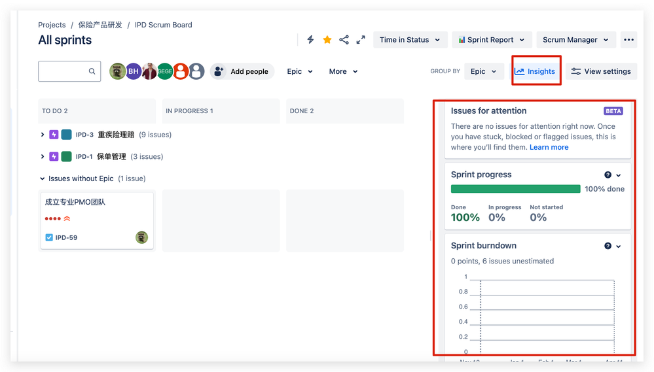This screenshot has height=372, width=654.
Task: Click the search magnifier icon
Action: (x=92, y=71)
